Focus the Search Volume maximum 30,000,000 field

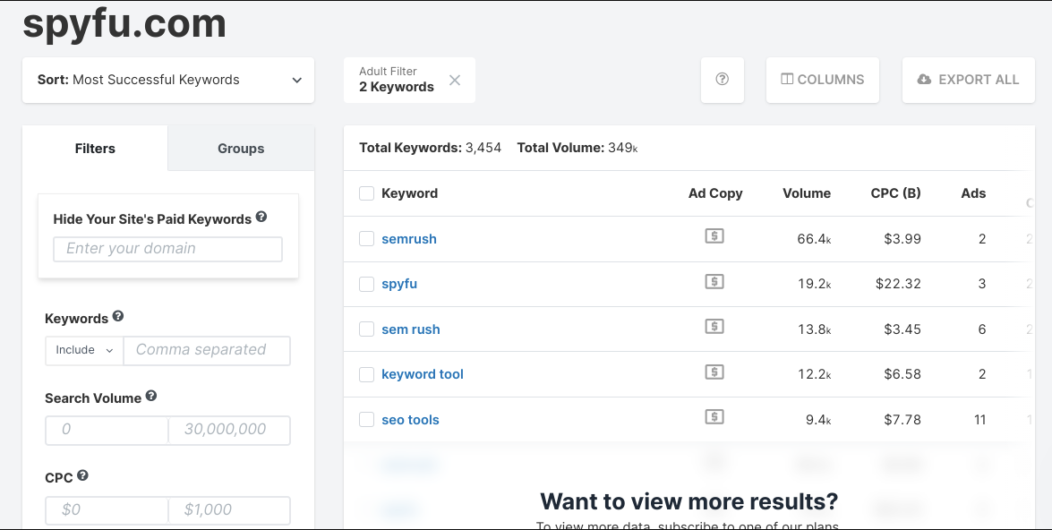click(229, 430)
